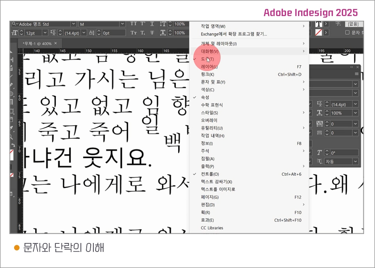The image size is (375, 268).
Task: Select the Gap tool in toolbox
Action: (x=11, y=60)
